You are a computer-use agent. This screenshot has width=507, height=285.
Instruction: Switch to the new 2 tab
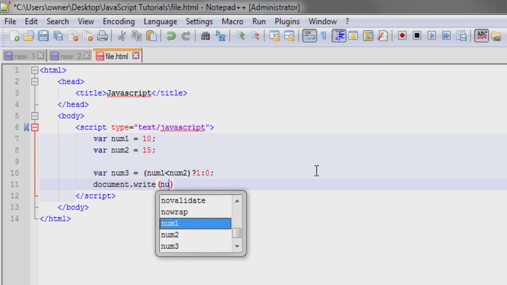66,56
